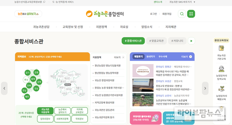Choose the 귀농귀촌 지원정책 interest option
This screenshot has width=232, height=125.
click(x=45, y=111)
